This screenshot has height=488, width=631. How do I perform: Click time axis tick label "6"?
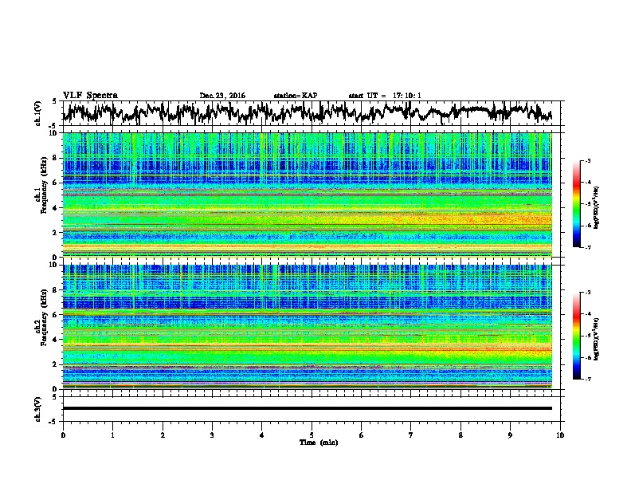tap(362, 435)
